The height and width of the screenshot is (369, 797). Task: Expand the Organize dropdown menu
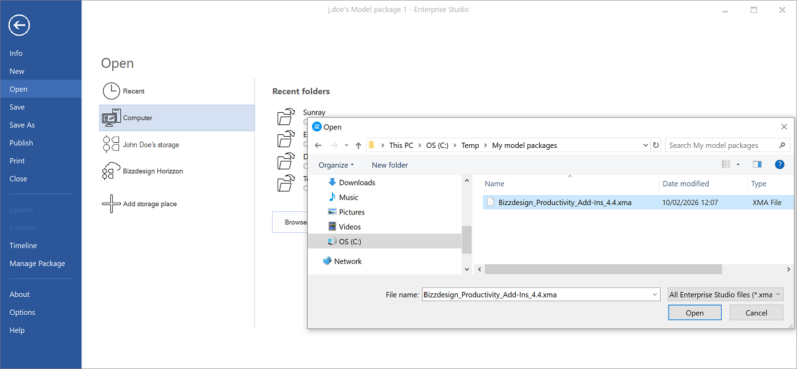336,165
